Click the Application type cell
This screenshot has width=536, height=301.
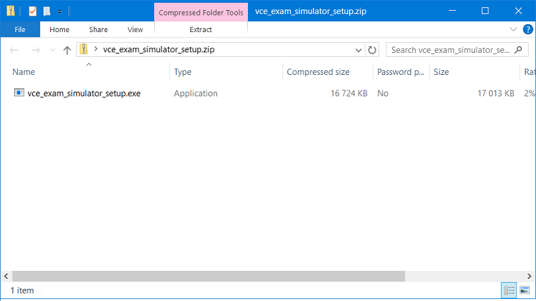196,94
